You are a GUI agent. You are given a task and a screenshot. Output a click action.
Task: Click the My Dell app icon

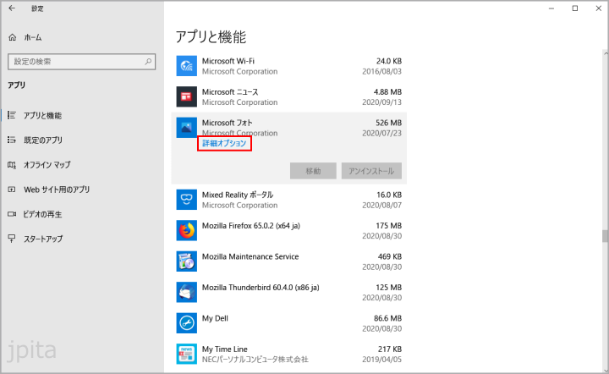(186, 323)
